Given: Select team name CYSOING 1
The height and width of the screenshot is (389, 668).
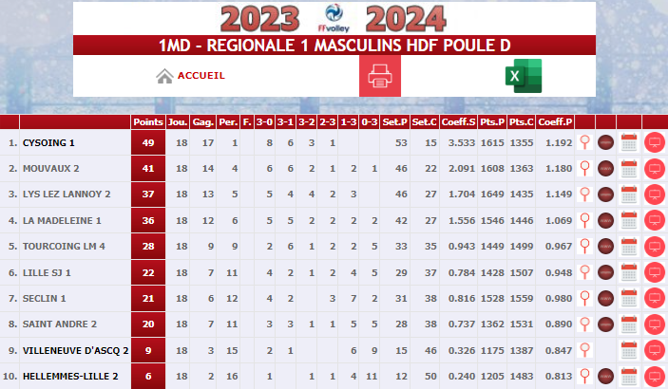Looking at the screenshot, I should click(48, 143).
